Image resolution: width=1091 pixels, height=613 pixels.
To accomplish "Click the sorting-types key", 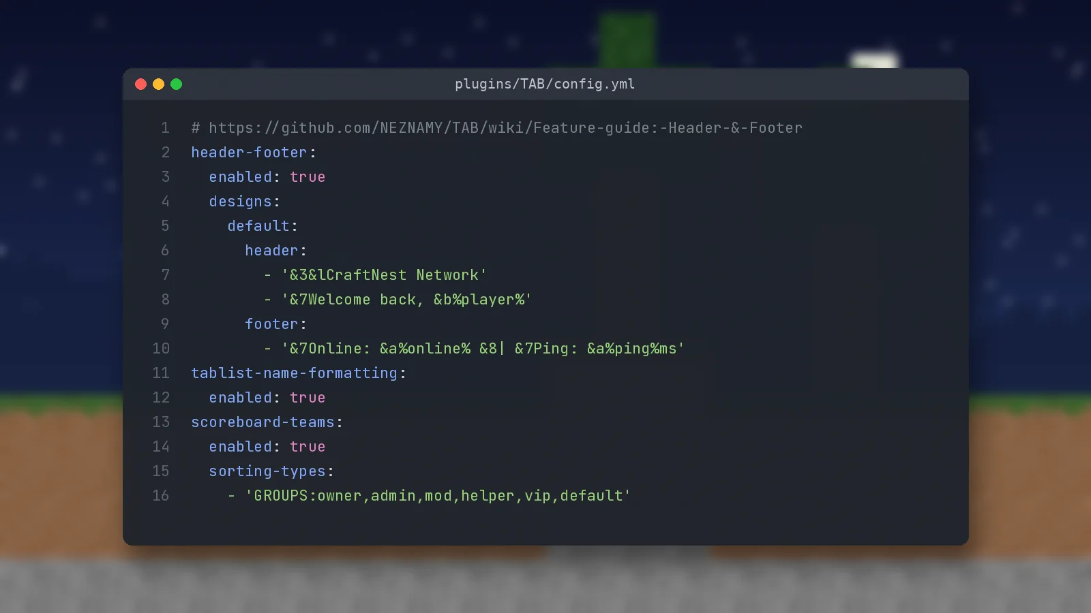I will [x=267, y=471].
